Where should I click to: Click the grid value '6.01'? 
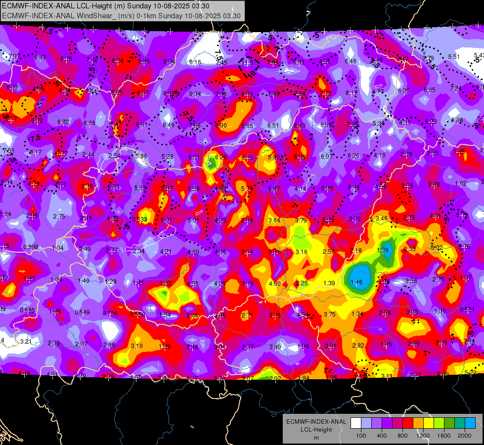pos(166,220)
